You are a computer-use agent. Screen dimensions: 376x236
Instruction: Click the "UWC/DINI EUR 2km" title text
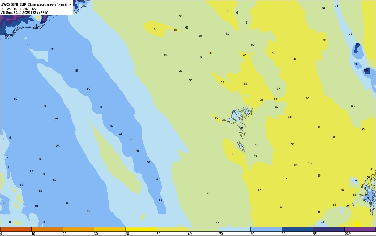[18, 4]
